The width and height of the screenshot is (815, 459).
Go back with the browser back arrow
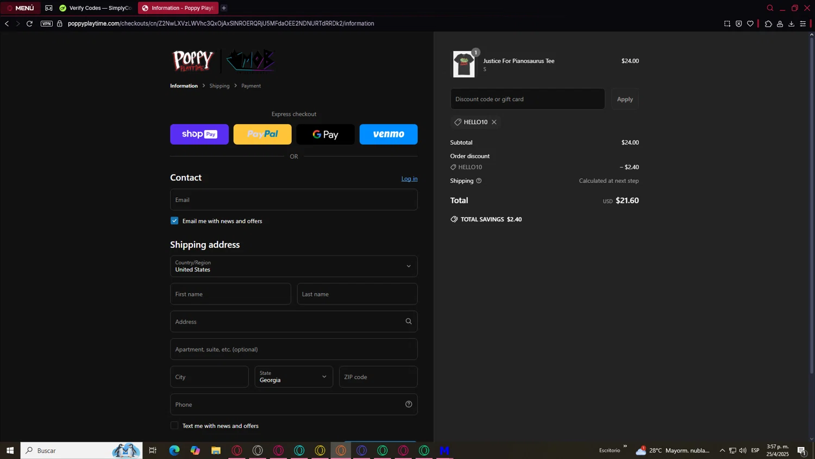[7, 24]
